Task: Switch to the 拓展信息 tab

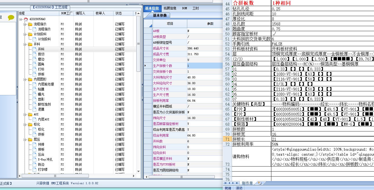Action: pos(170,8)
